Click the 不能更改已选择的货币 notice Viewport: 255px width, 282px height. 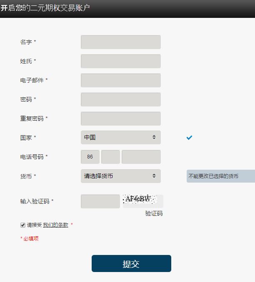click(220, 176)
